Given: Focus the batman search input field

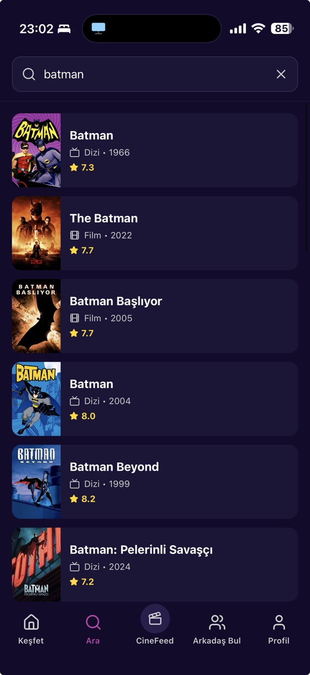Looking at the screenshot, I should click(x=155, y=74).
